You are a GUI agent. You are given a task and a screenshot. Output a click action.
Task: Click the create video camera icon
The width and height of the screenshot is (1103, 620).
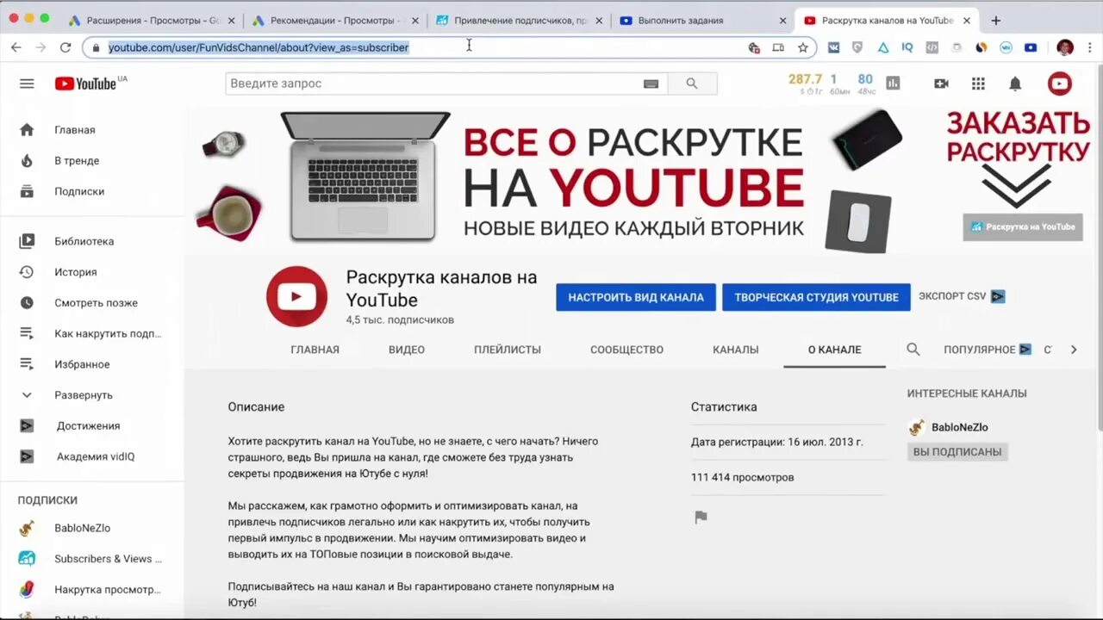[x=941, y=84]
